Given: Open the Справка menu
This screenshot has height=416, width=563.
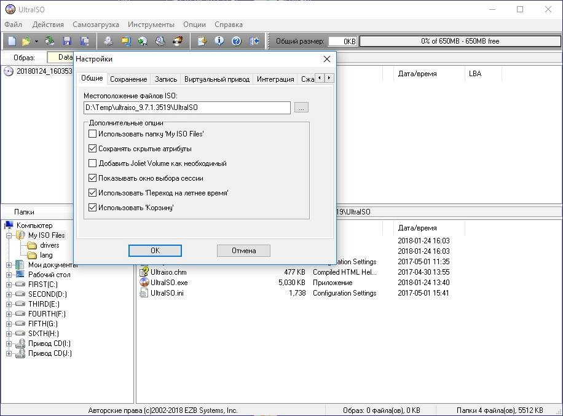Looking at the screenshot, I should point(229,25).
